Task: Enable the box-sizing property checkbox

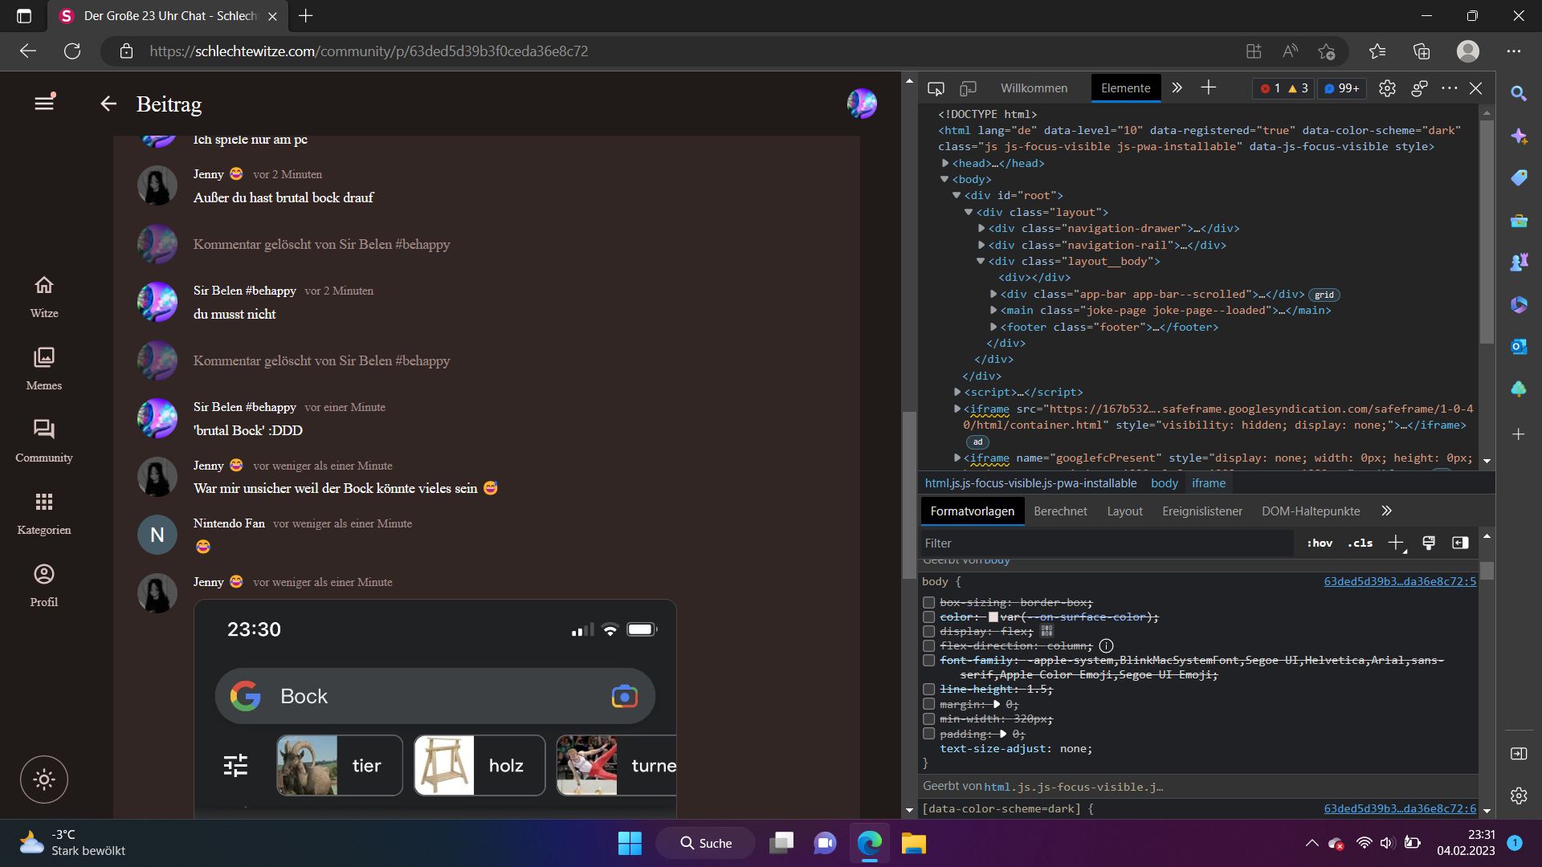Action: pos(929,602)
